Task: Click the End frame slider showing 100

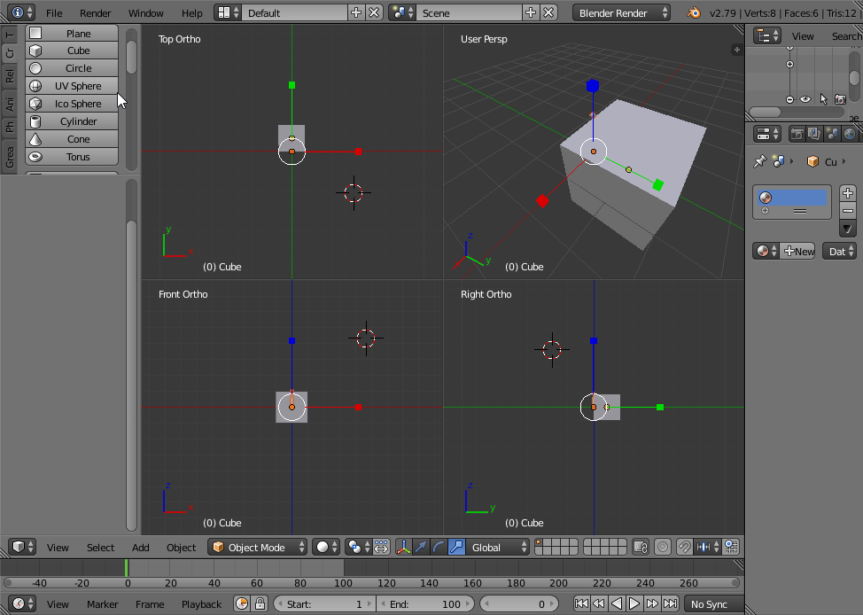Action: 426,603
